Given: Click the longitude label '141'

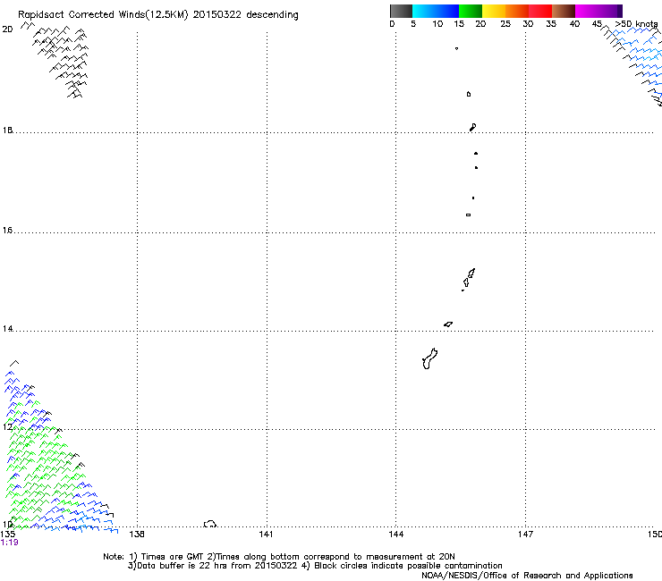Looking at the screenshot, I should tap(266, 535).
